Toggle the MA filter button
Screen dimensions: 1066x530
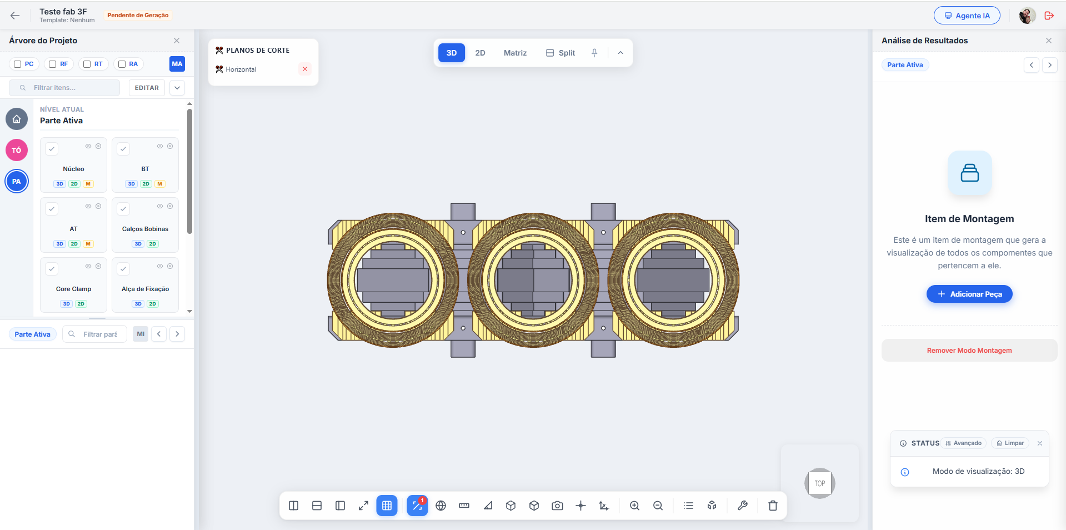coord(177,64)
